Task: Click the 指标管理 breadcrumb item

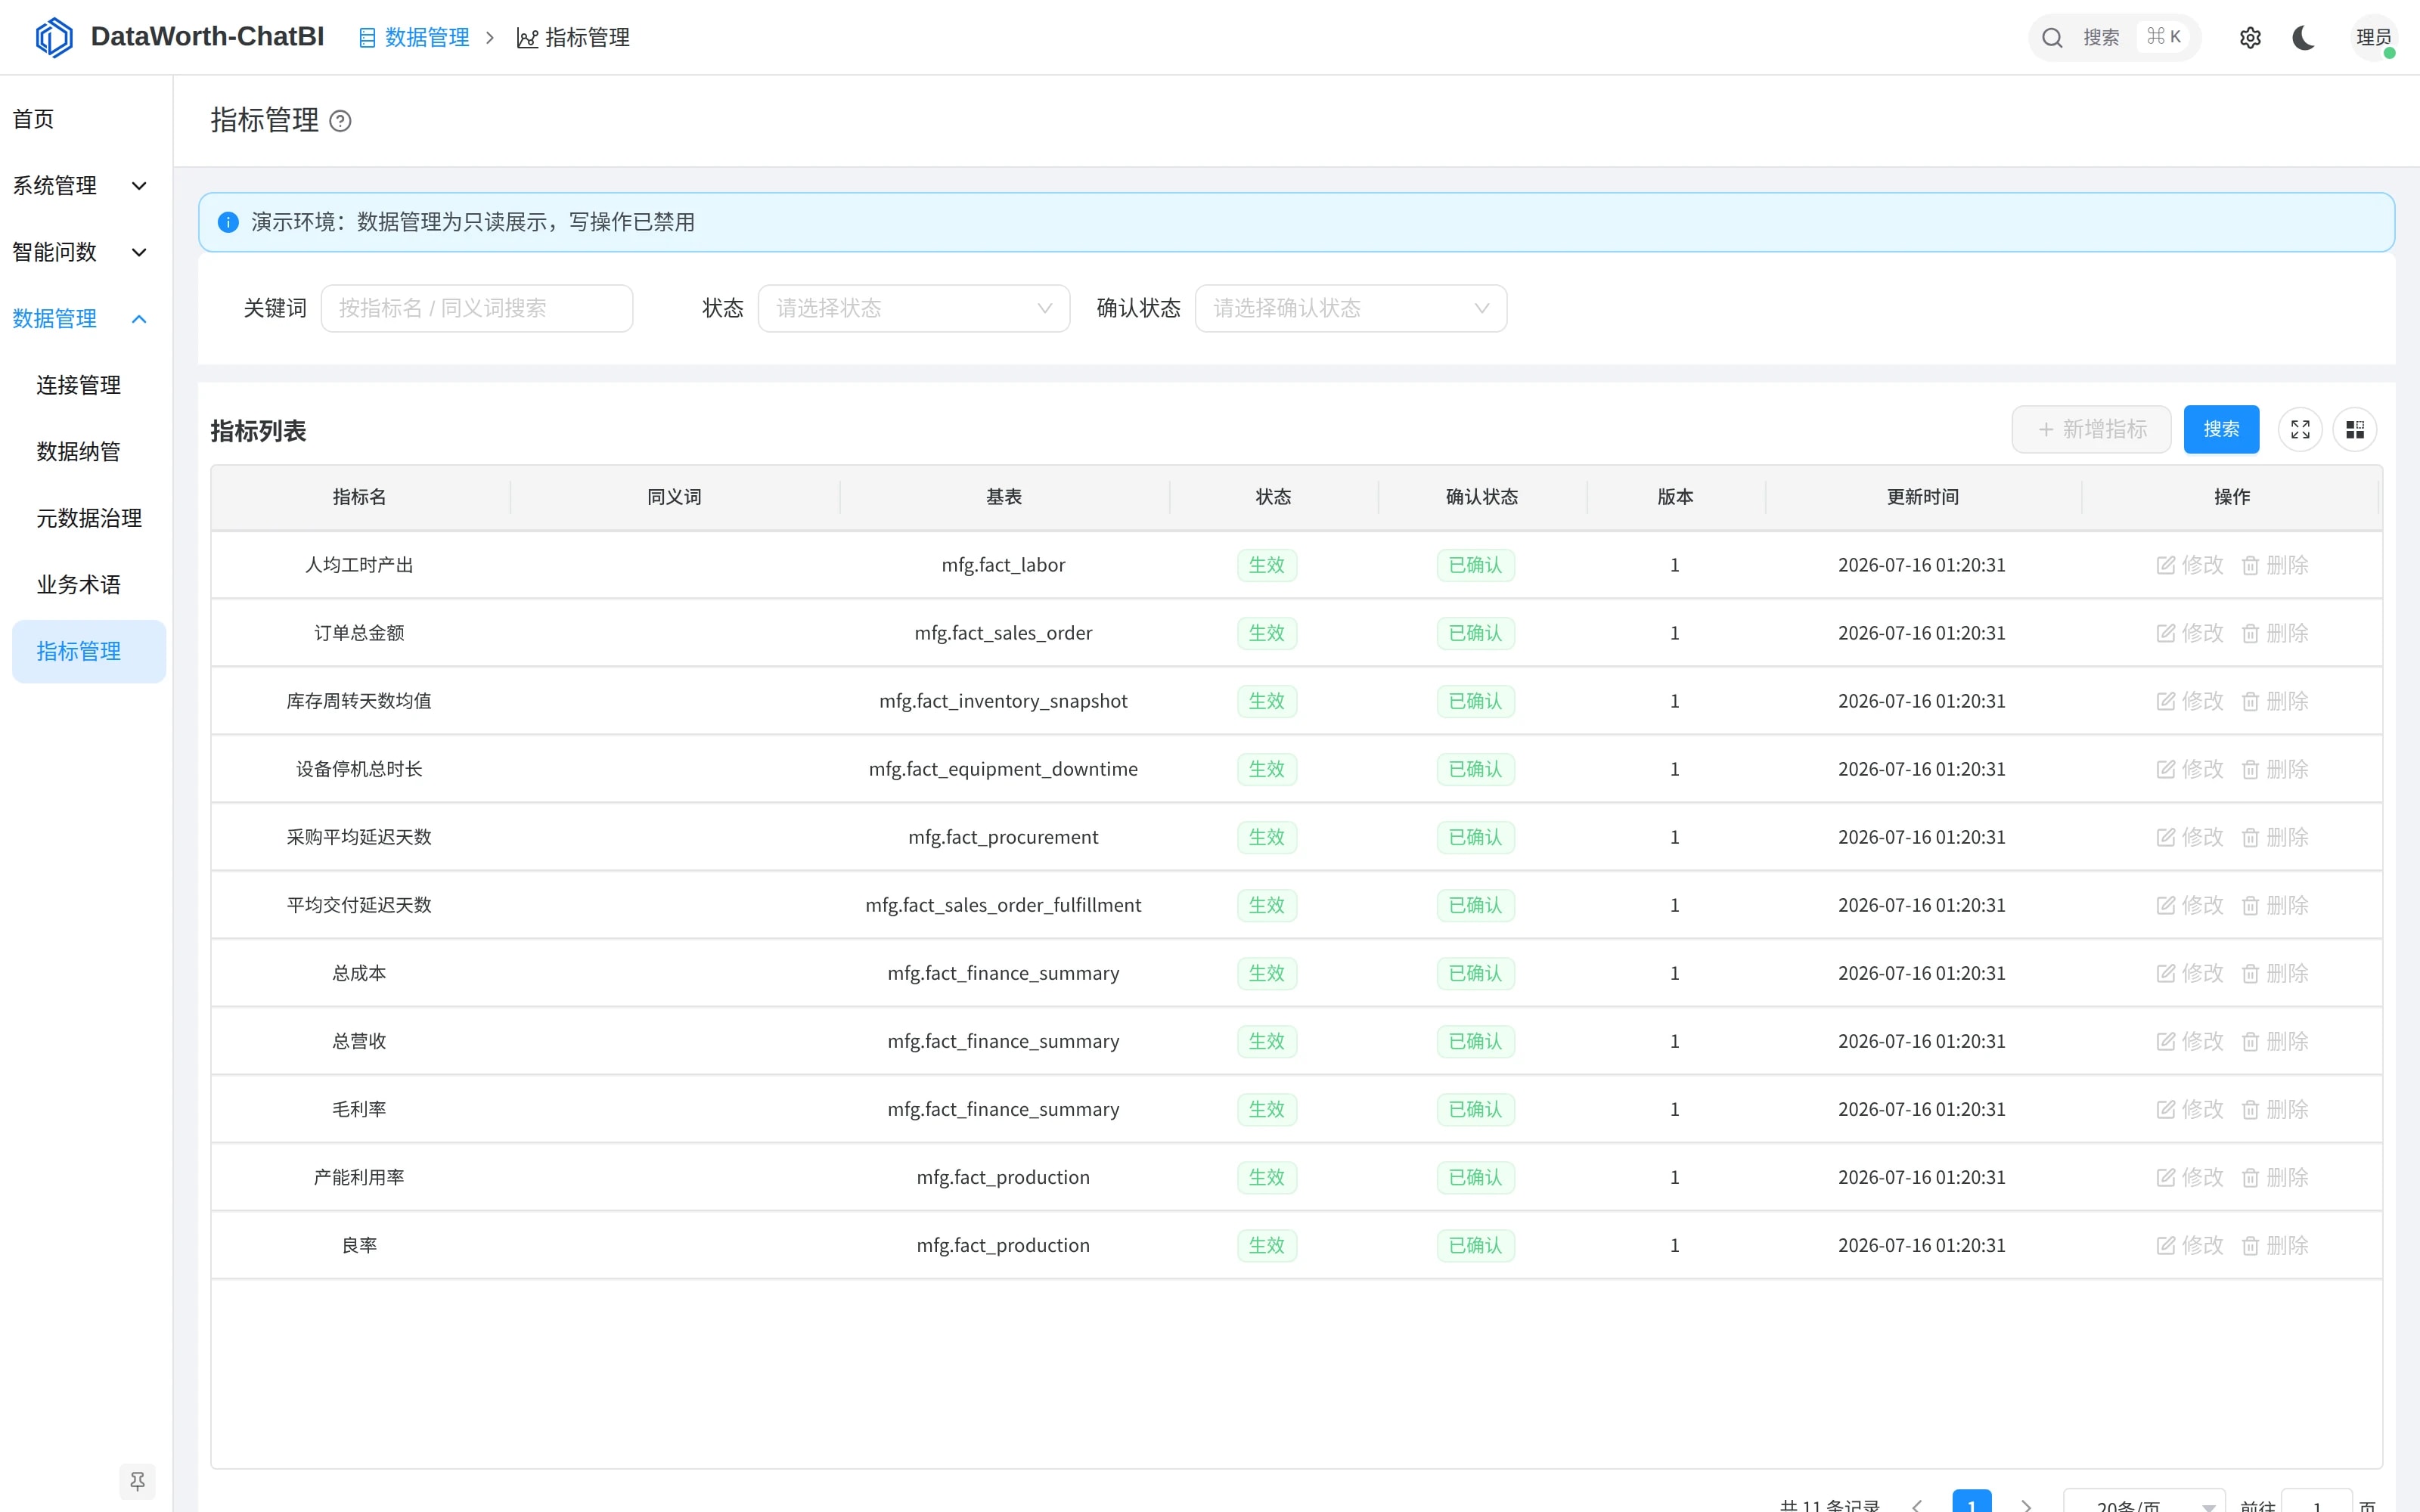Action: click(573, 37)
